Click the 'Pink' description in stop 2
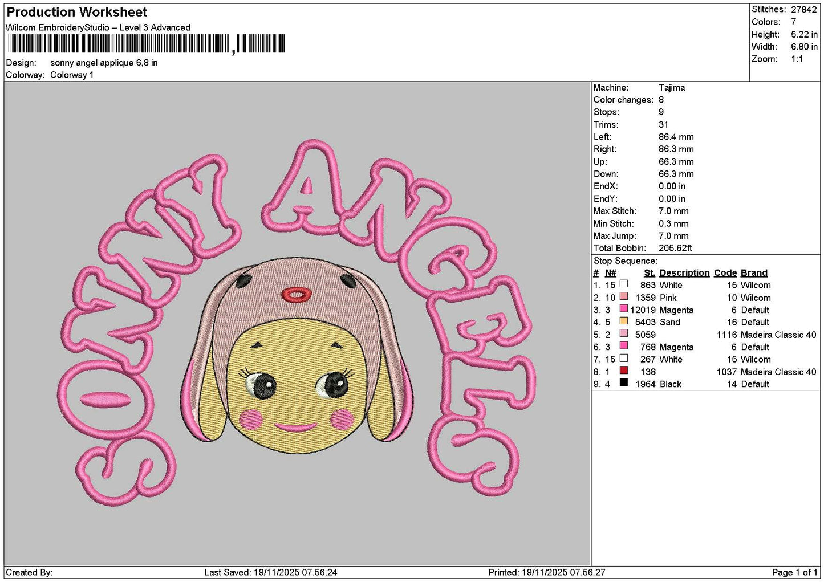Viewport: 824px width, 582px height. 668,298
